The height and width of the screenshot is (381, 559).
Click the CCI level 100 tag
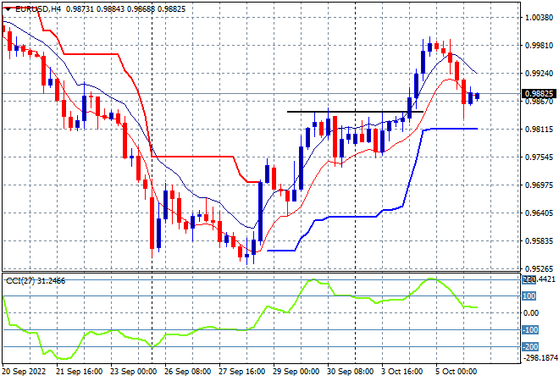[529, 296]
